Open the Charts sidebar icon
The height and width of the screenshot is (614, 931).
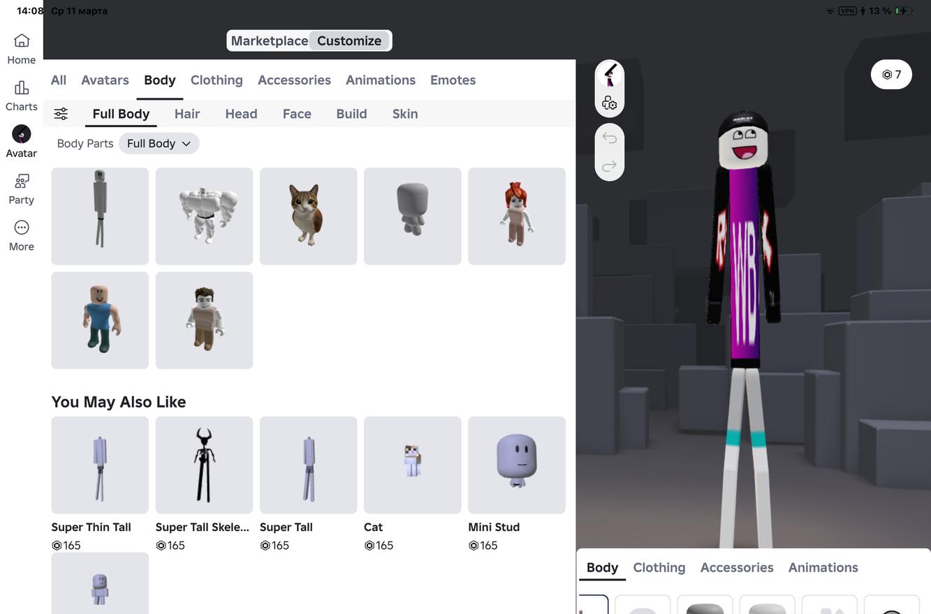pyautogui.click(x=22, y=95)
